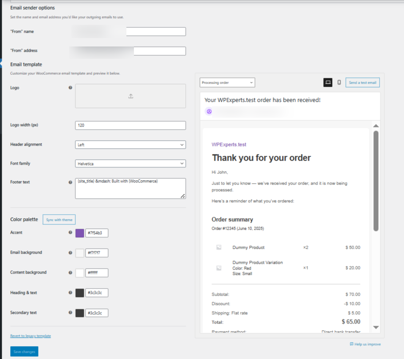Open the purple Accent color swatch

point(79,233)
